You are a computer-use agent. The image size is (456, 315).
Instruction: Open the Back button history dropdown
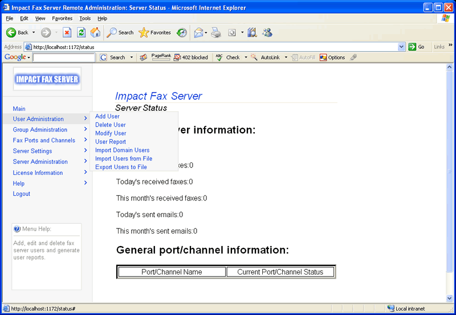pos(34,32)
